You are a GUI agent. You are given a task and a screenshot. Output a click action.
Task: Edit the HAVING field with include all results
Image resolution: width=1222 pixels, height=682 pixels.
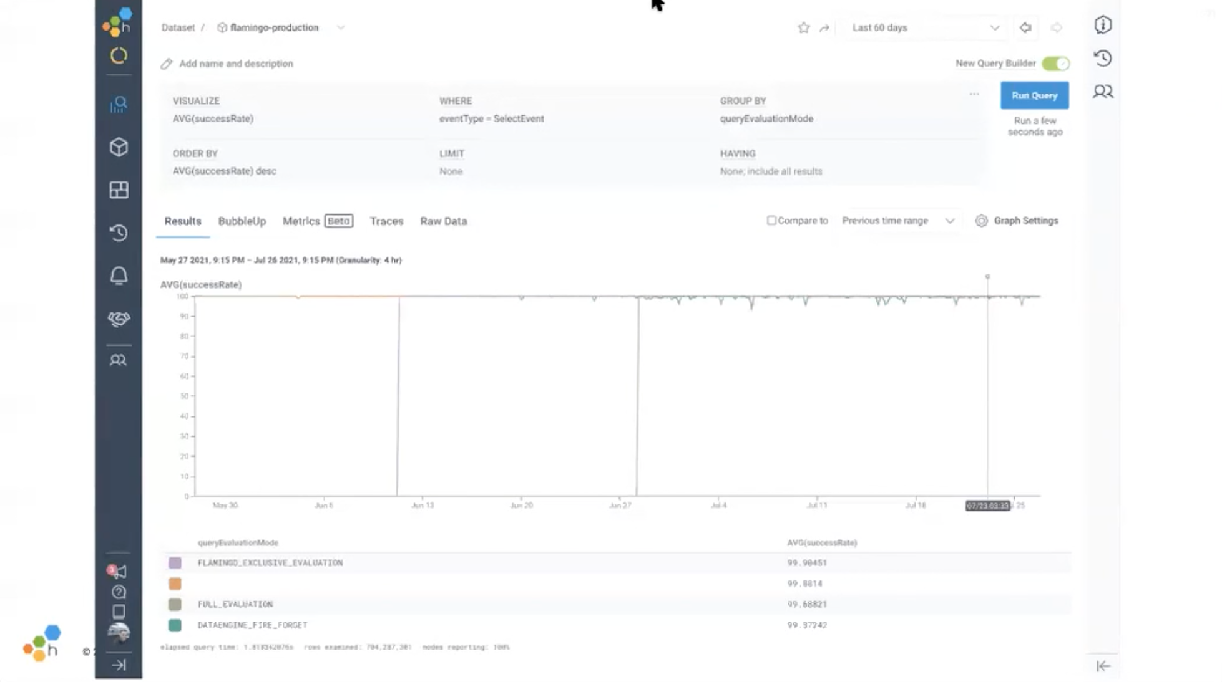(x=771, y=171)
